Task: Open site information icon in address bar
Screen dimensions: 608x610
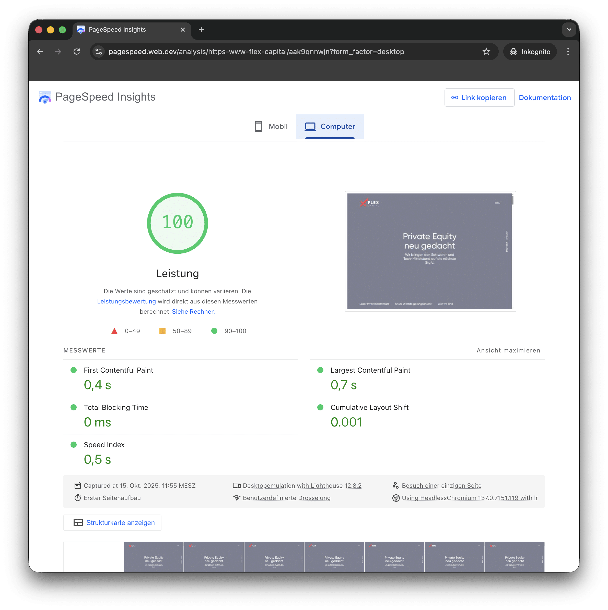Action: [x=99, y=52]
